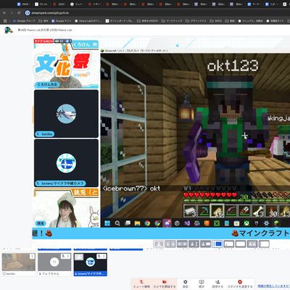Viewport: 290px width, 290px height.
Task: Click the broadcast title text in header
Action: (45, 30)
